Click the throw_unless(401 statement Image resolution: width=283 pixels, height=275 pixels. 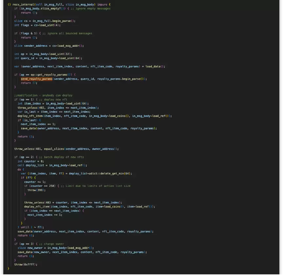click(28, 149)
